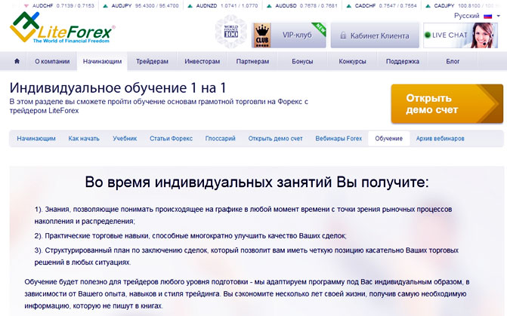Click the lock icon in Кабинет Клиента
The height and width of the screenshot is (316, 507).
pyautogui.click(x=343, y=35)
